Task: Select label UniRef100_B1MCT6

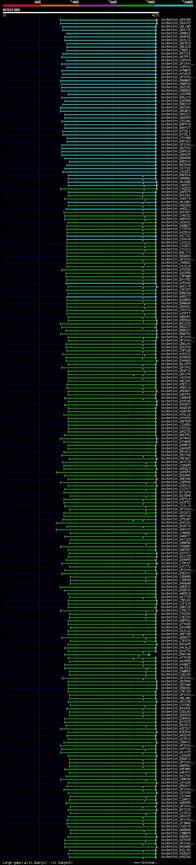Action: click(x=176, y=526)
